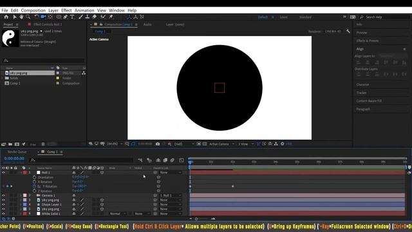Open resolution Half dropdown

tap(184, 144)
